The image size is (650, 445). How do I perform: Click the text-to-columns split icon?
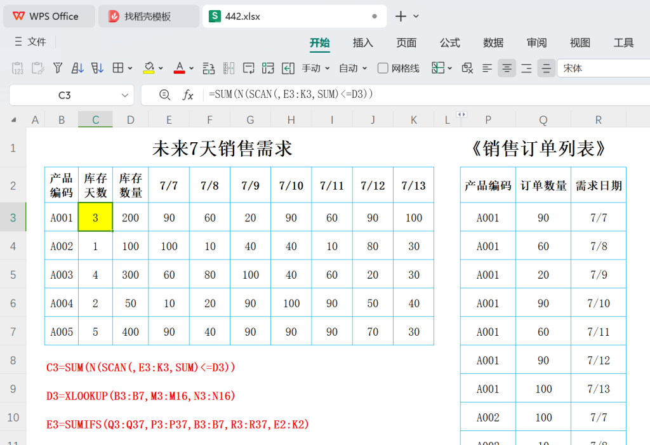[229, 68]
